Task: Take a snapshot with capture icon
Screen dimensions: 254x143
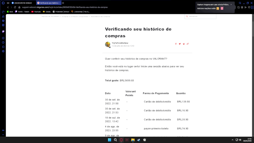Action: point(238,7)
